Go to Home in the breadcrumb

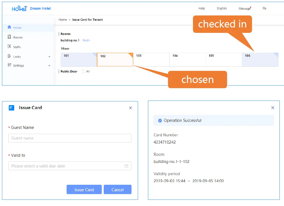pyautogui.click(x=63, y=20)
